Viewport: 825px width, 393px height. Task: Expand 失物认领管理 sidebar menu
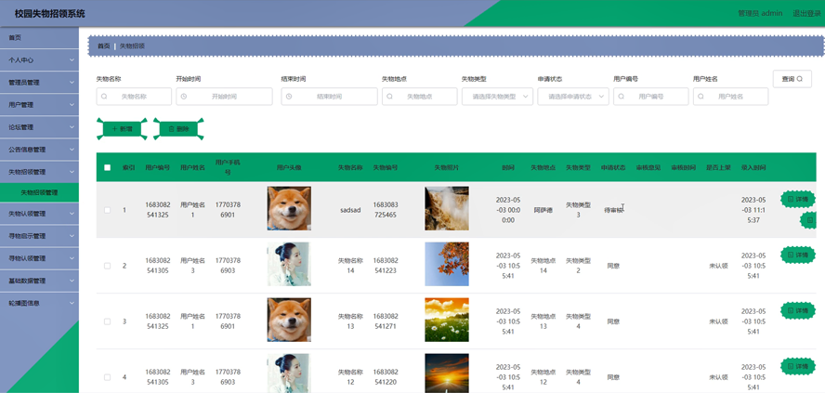(x=39, y=214)
